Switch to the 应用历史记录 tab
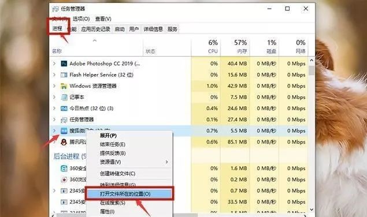Viewport: 367px width, 217px height. point(96,29)
